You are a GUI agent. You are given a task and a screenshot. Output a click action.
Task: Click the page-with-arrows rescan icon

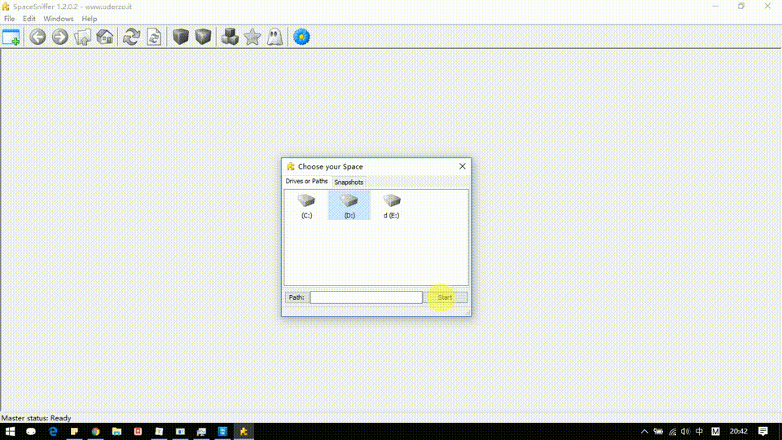[x=154, y=37]
